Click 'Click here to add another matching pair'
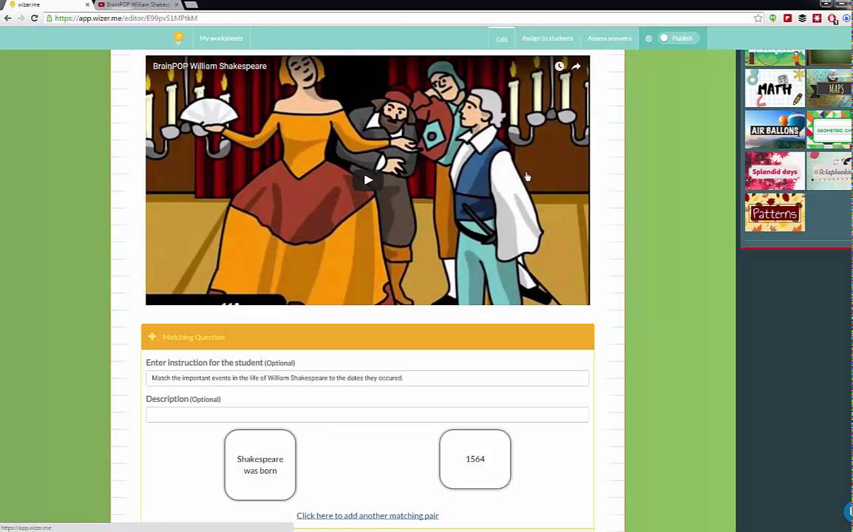 368,516
